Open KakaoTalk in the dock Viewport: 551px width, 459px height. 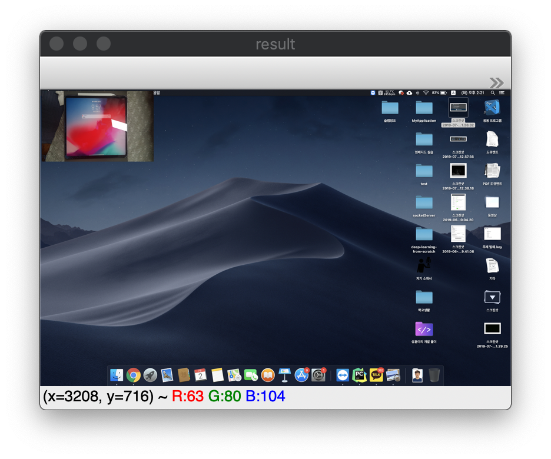pyautogui.click(x=376, y=375)
